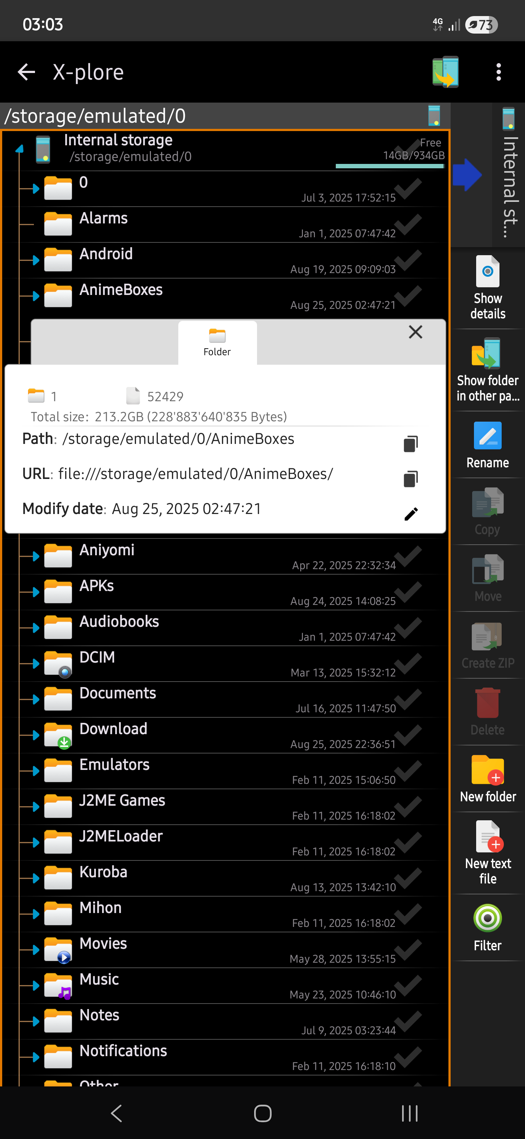Select the Folder tab in details popup

point(217,343)
